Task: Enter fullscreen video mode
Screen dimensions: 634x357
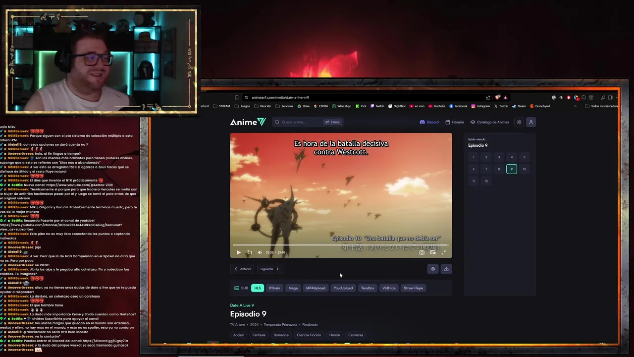Action: (x=443, y=252)
